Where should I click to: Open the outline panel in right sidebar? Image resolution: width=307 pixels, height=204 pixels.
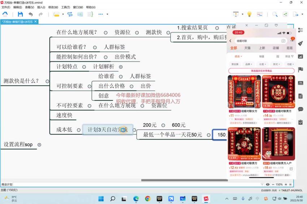click(x=300, y=30)
